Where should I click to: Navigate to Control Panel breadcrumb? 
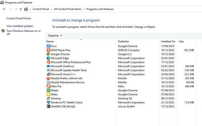pyautogui.click(x=41, y=9)
